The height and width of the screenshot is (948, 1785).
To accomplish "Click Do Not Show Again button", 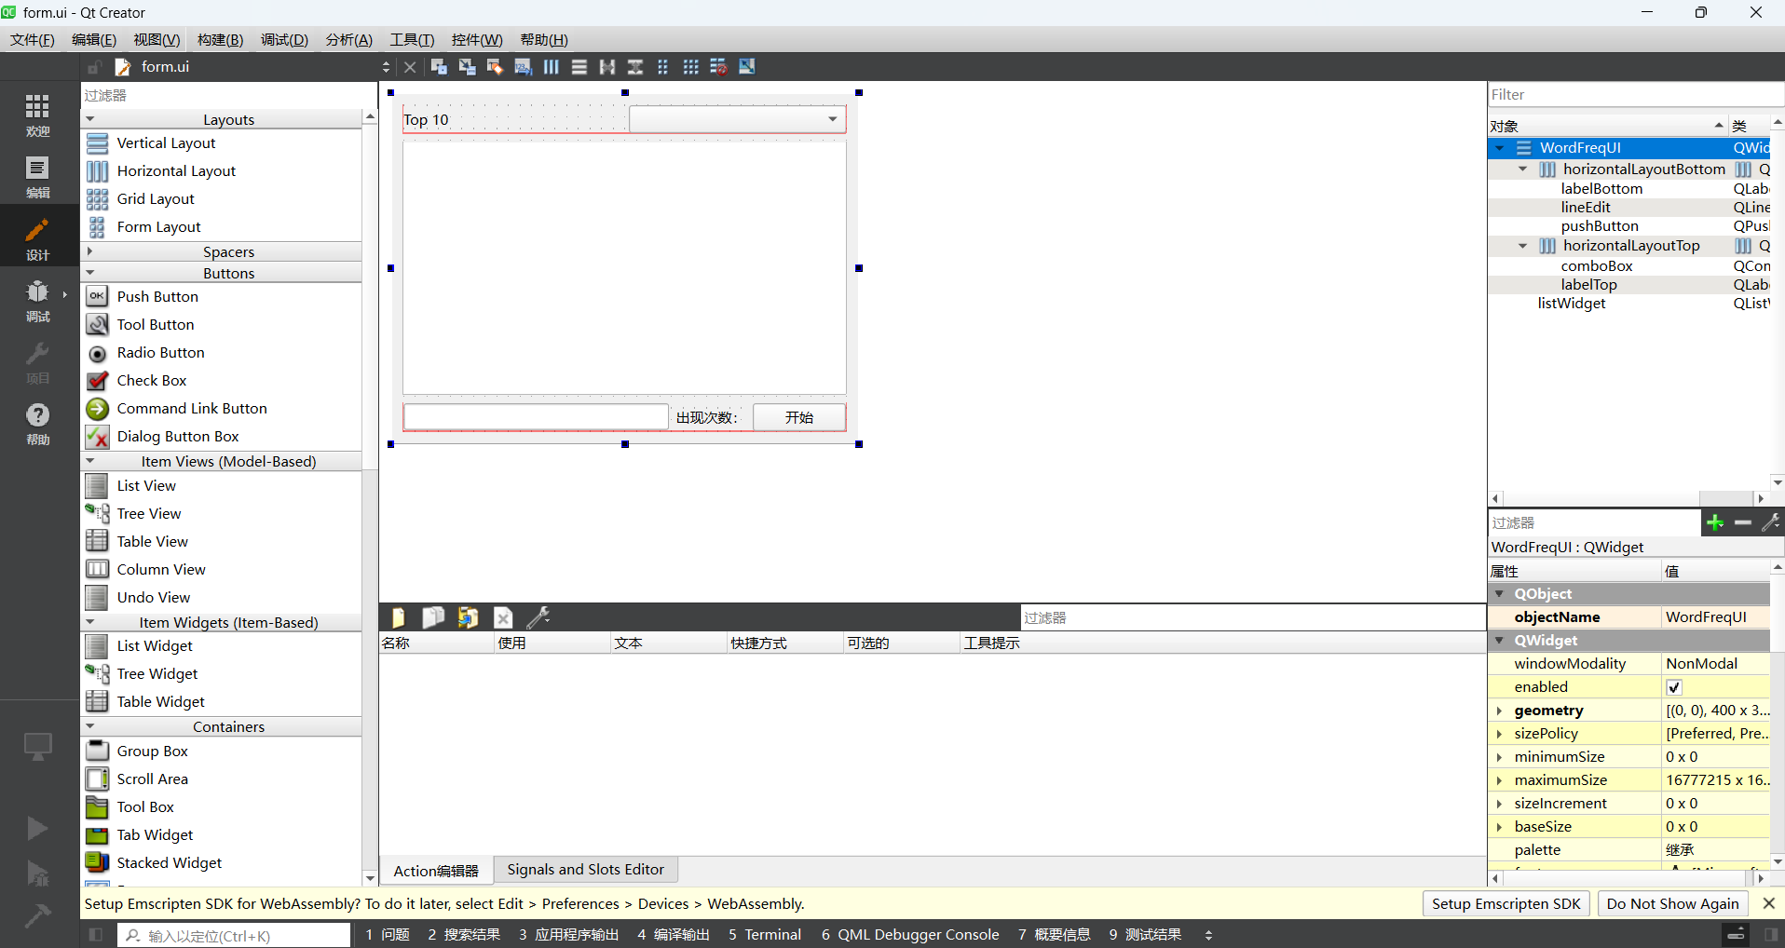I will coord(1673,903).
